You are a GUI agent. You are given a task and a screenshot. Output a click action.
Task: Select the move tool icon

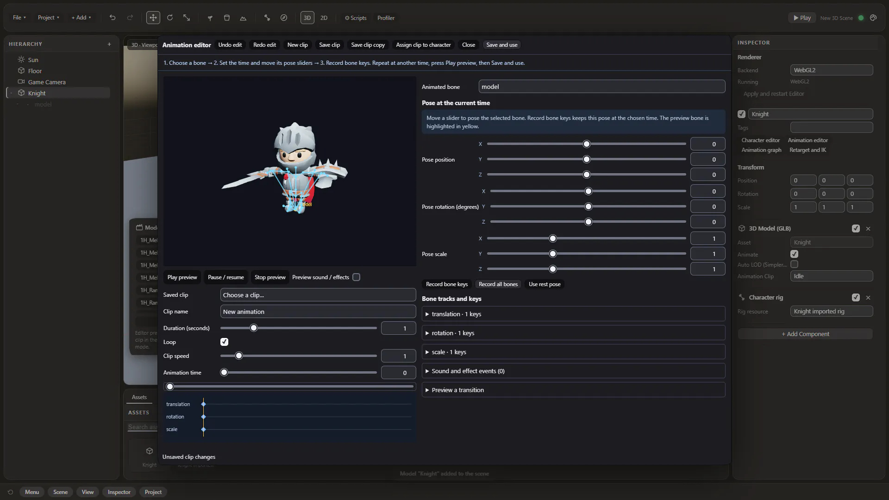point(153,18)
